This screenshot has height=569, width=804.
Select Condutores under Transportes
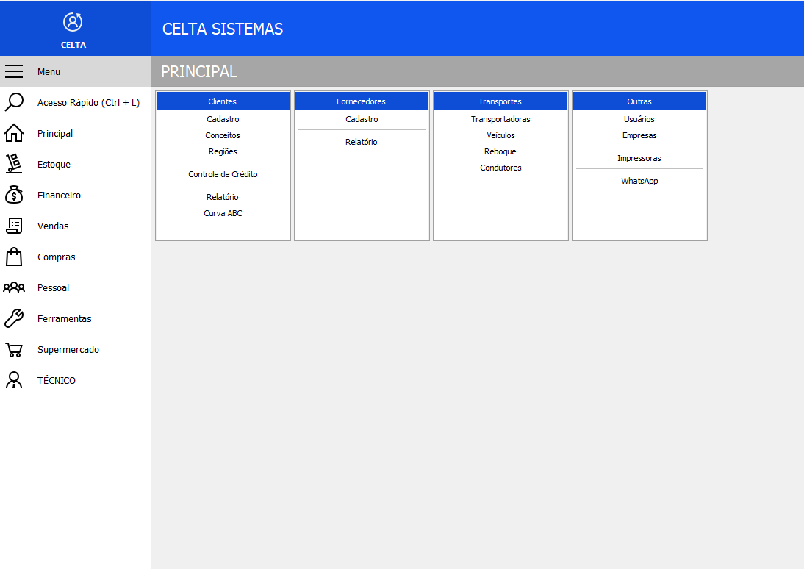500,168
